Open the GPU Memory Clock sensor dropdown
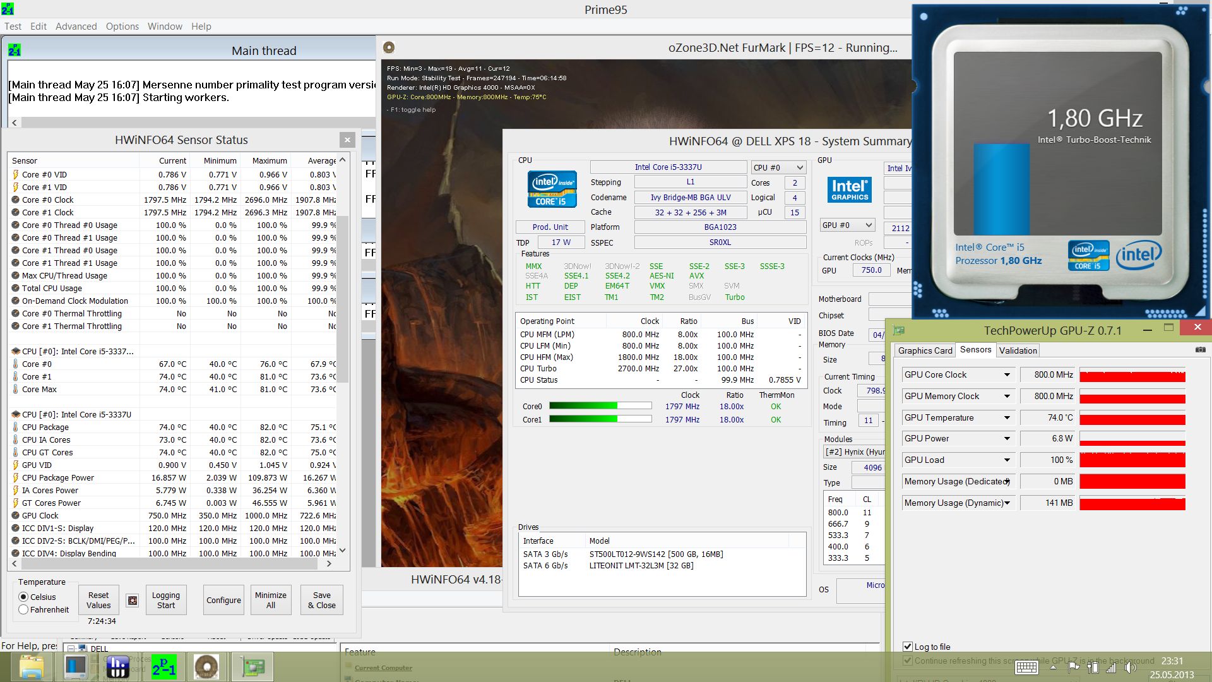The image size is (1212, 682). (1007, 396)
